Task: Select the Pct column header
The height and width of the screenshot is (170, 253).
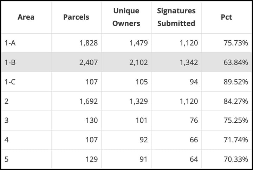Action: pos(226,17)
